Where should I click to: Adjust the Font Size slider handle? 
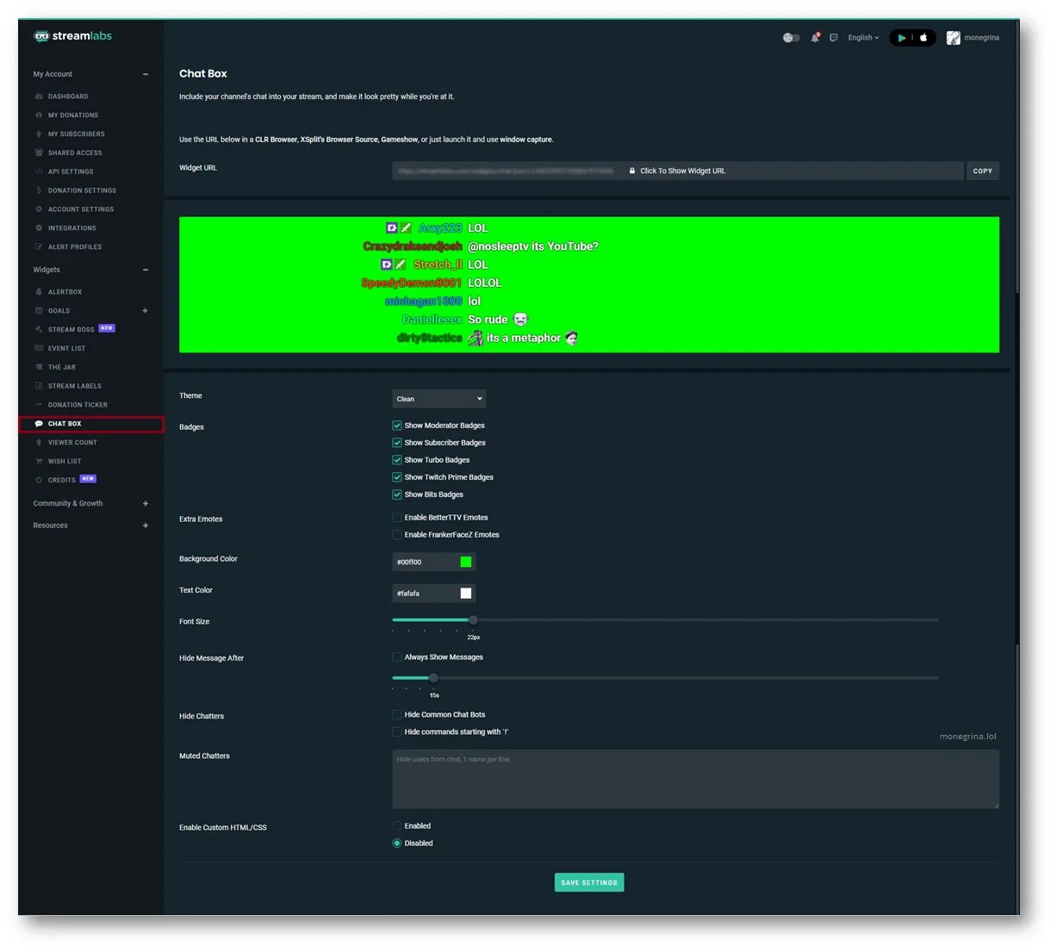coord(473,620)
